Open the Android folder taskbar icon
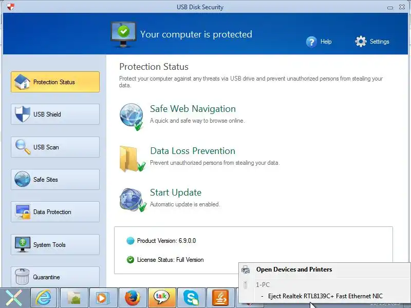 click(74, 298)
